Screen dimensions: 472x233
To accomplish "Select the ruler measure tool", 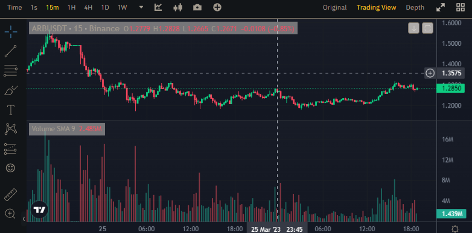I will pos(11,194).
